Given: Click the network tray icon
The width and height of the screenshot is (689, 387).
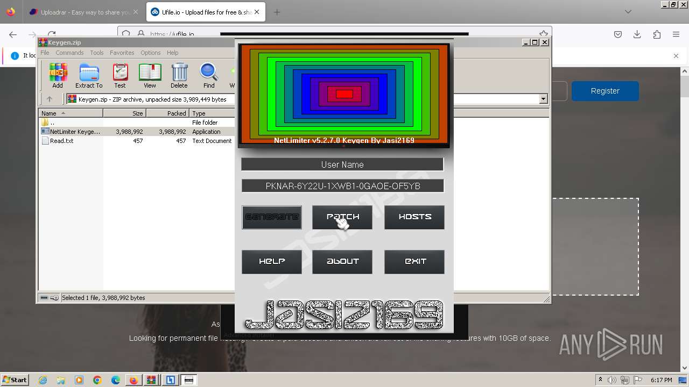Looking at the screenshot, I should [x=625, y=380].
